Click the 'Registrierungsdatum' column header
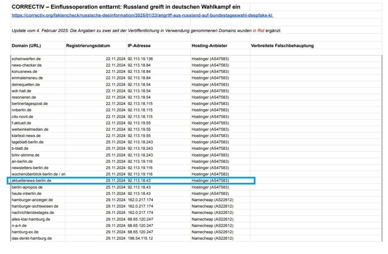The height and width of the screenshot is (254, 388). pos(88,46)
